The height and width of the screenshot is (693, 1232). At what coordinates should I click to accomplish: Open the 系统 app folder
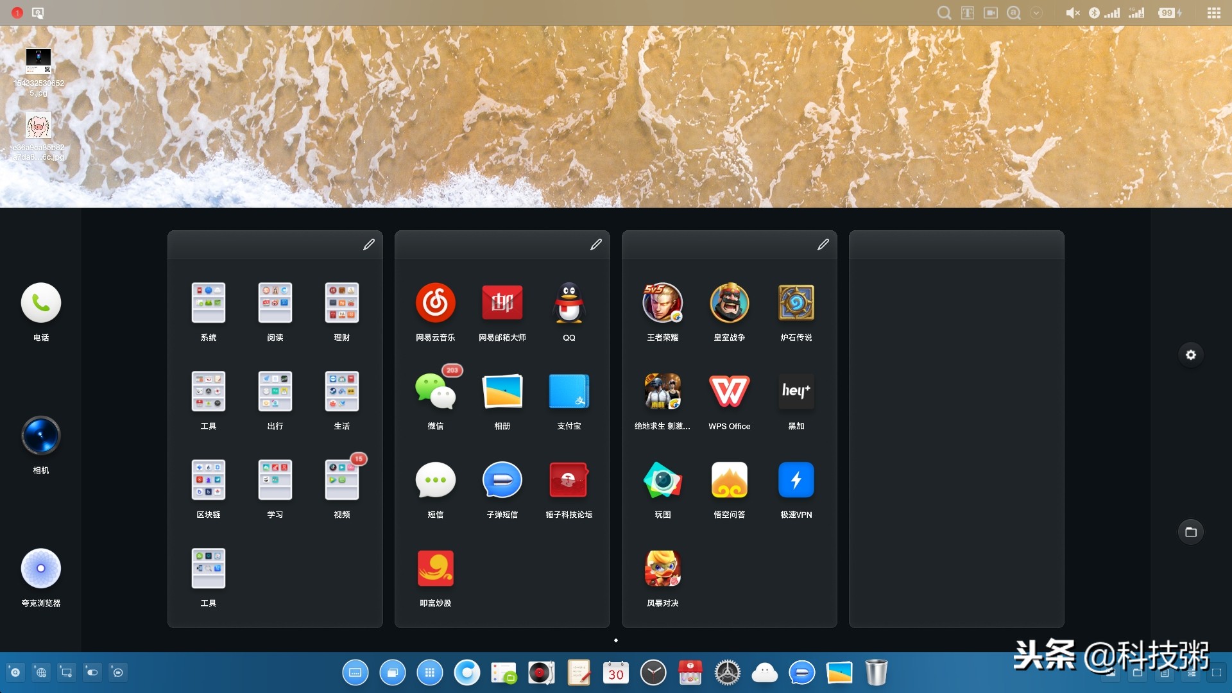[x=208, y=303]
